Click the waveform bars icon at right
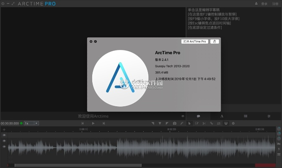 click(279, 144)
